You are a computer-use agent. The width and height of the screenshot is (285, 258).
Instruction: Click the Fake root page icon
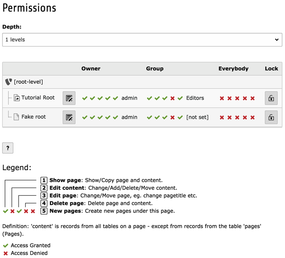tap(16, 117)
